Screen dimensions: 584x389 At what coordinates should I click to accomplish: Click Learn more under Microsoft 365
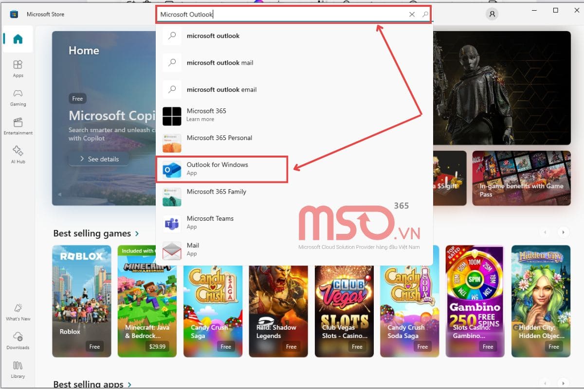pyautogui.click(x=201, y=119)
